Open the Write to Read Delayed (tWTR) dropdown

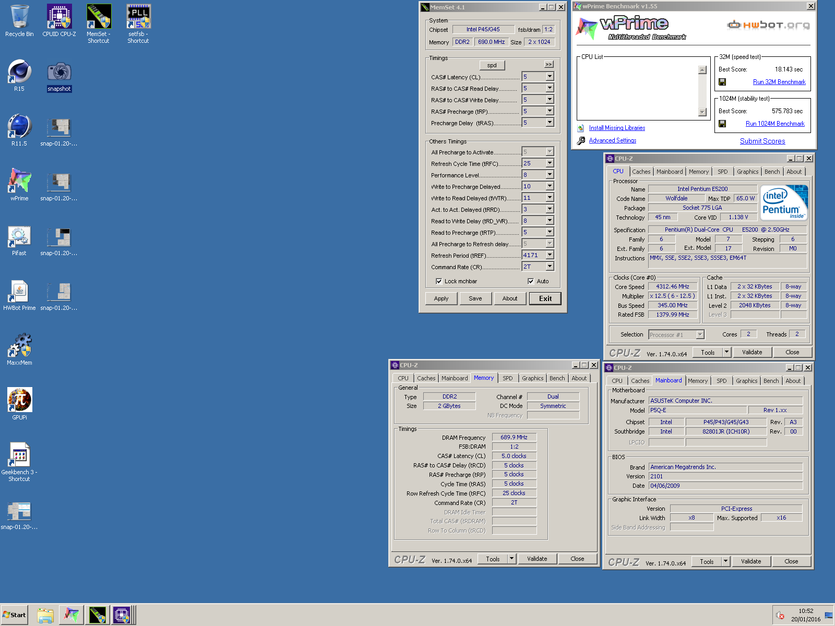click(x=550, y=198)
